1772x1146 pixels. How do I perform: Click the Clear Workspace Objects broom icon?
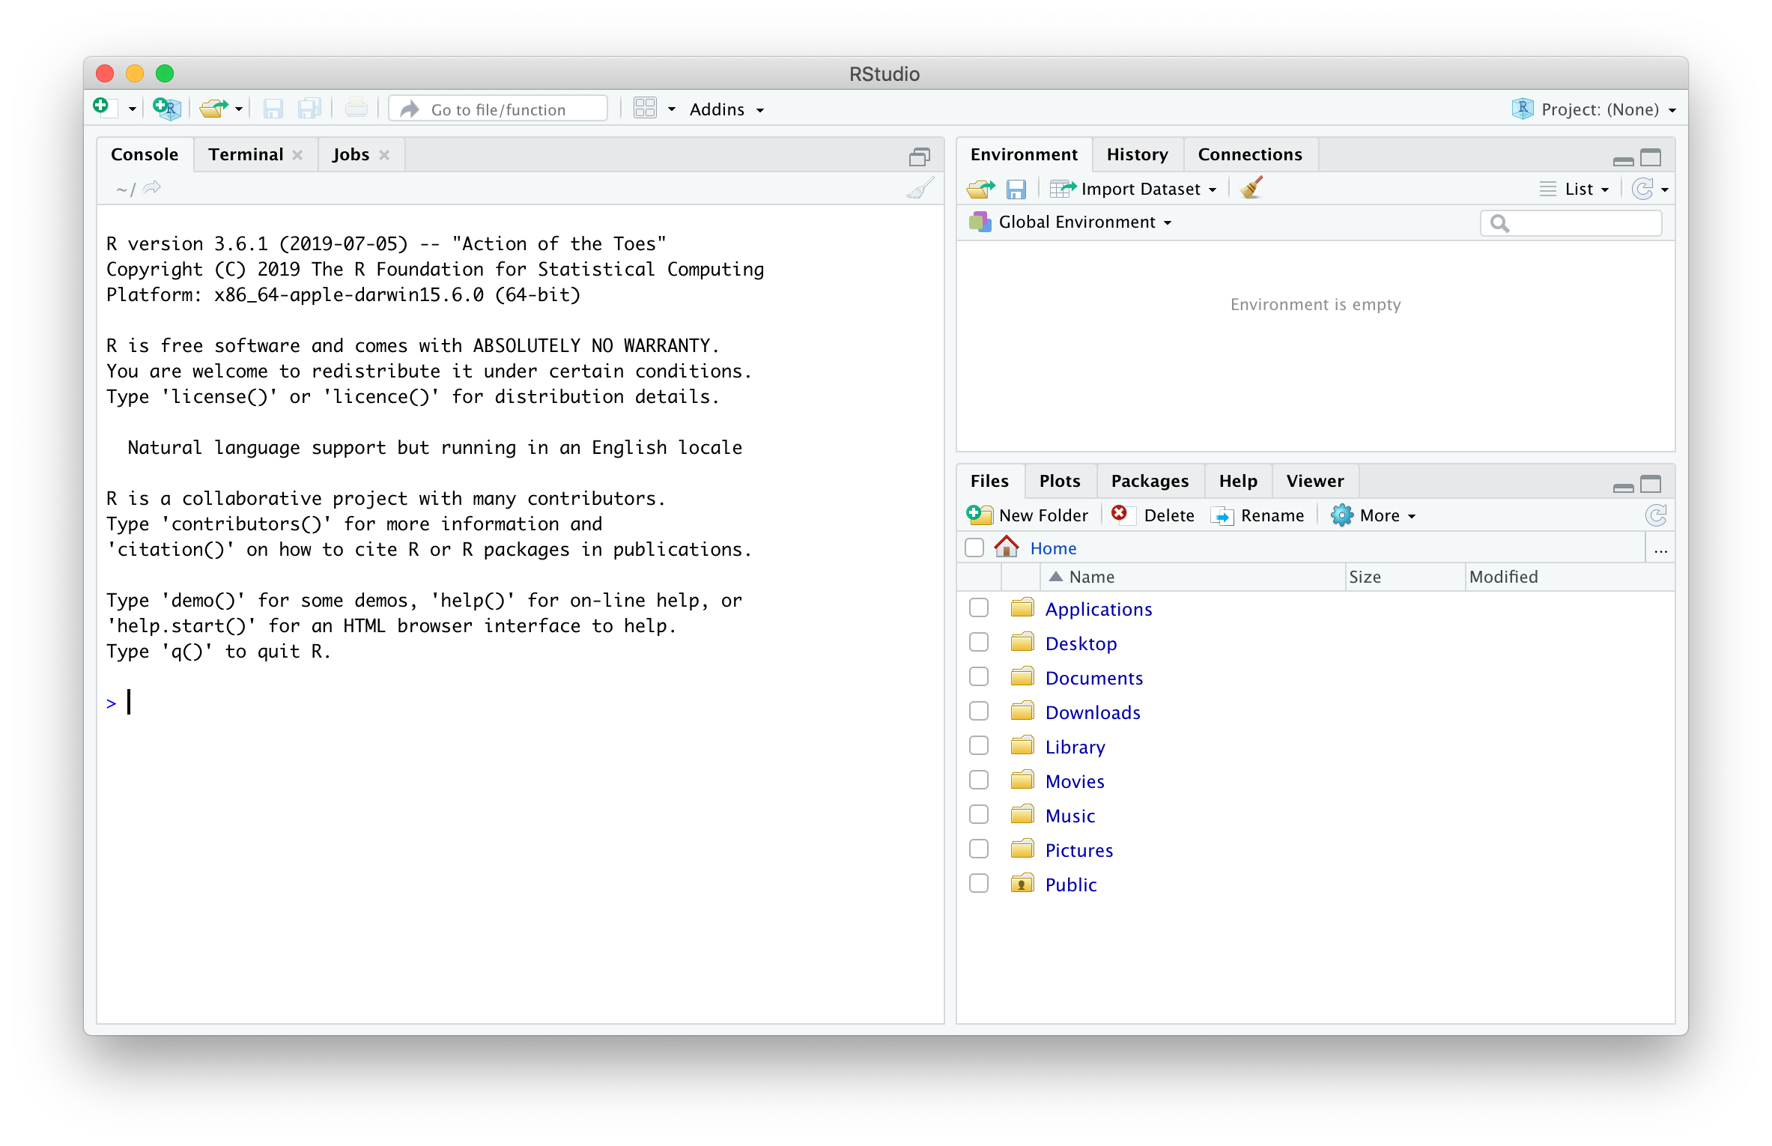pyautogui.click(x=1251, y=188)
